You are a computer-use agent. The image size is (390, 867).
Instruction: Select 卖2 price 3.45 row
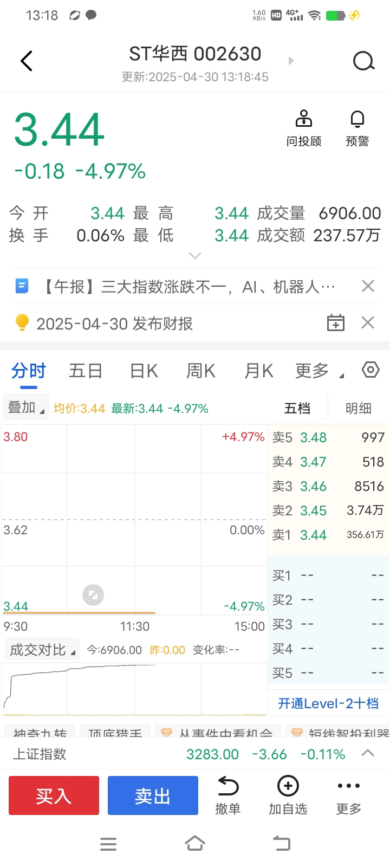coord(328,510)
